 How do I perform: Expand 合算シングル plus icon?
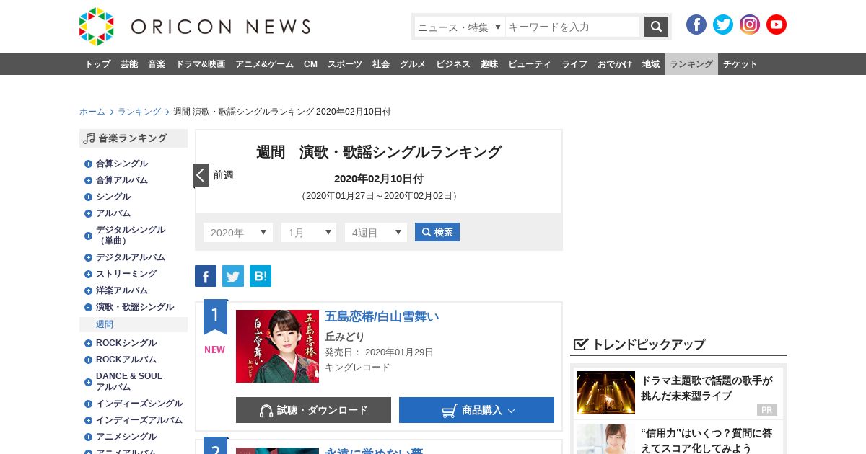point(88,164)
